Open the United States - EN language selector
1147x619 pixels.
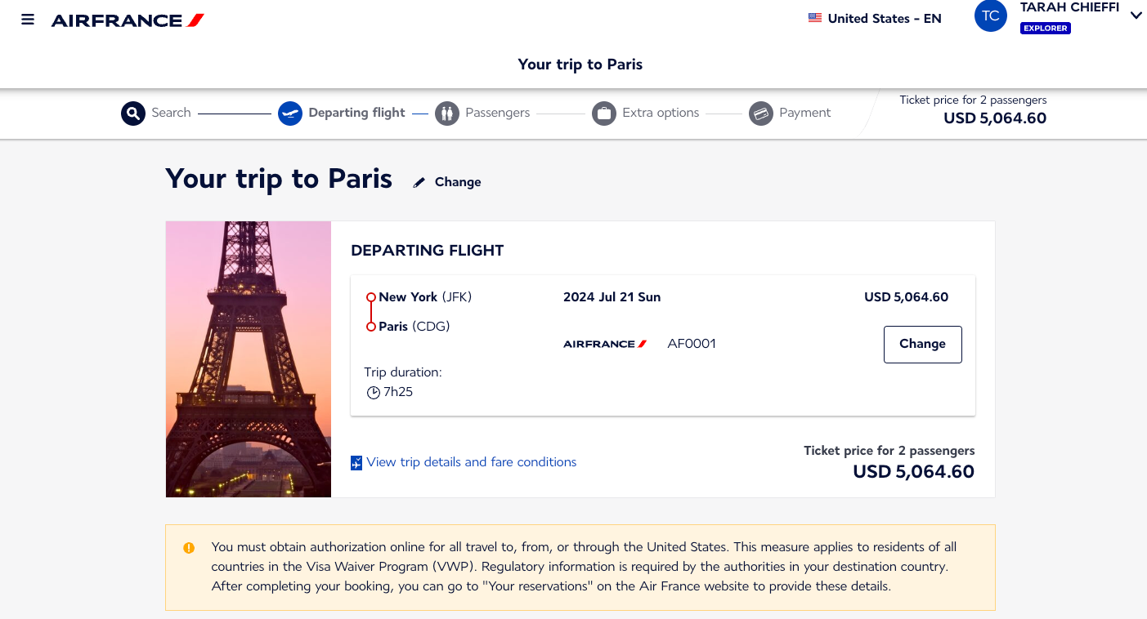[884, 18]
